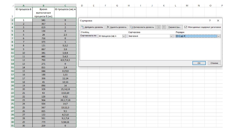Open the Сортировка Значения dropdown
Image resolution: width=233 pixels, height=131 pixels.
pyautogui.click(x=171, y=36)
